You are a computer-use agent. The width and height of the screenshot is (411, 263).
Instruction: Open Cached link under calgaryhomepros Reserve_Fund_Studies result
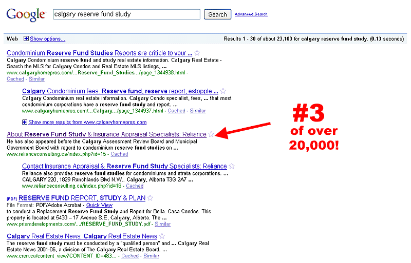tap(15, 79)
